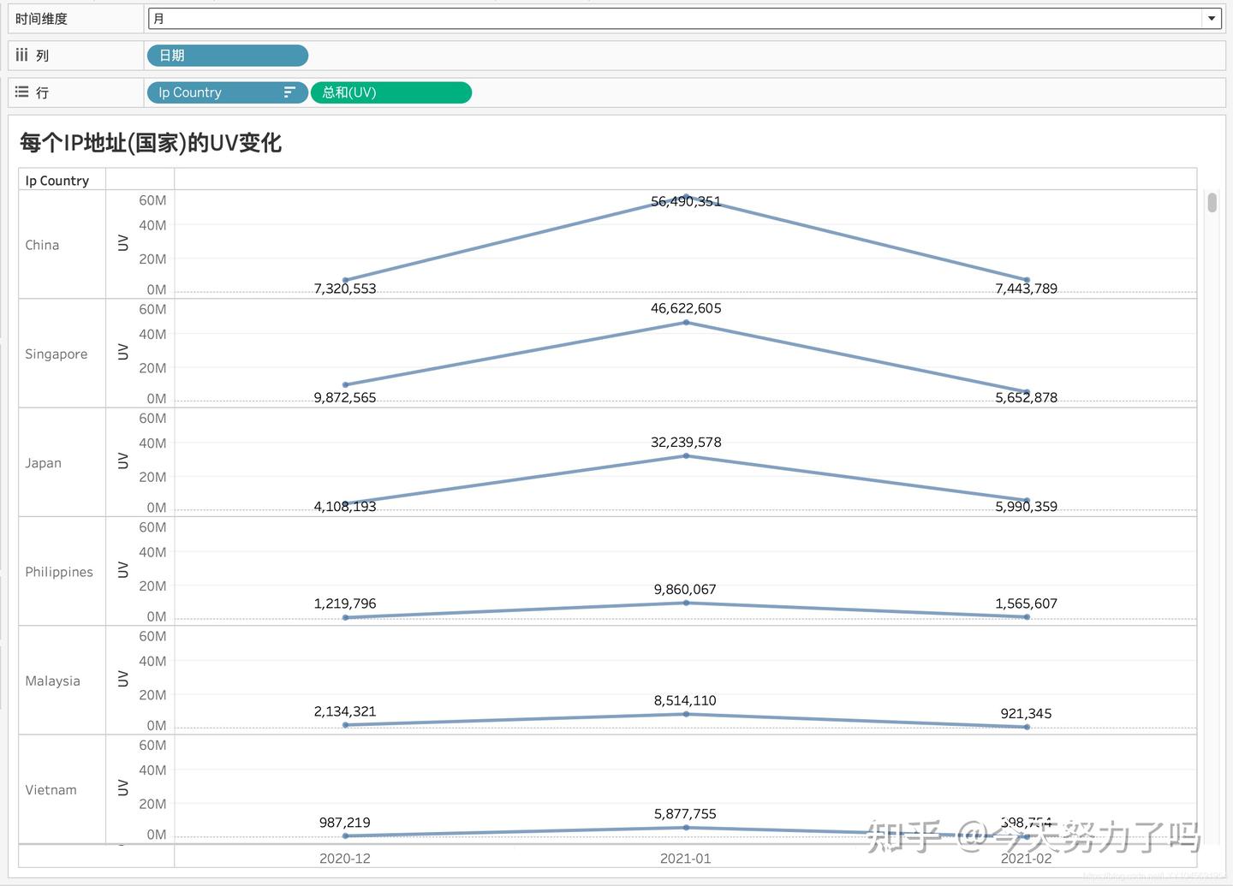Viewport: 1233px width, 886px height.
Task: Click the China peak label 56,490,351
Action: pyautogui.click(x=686, y=201)
